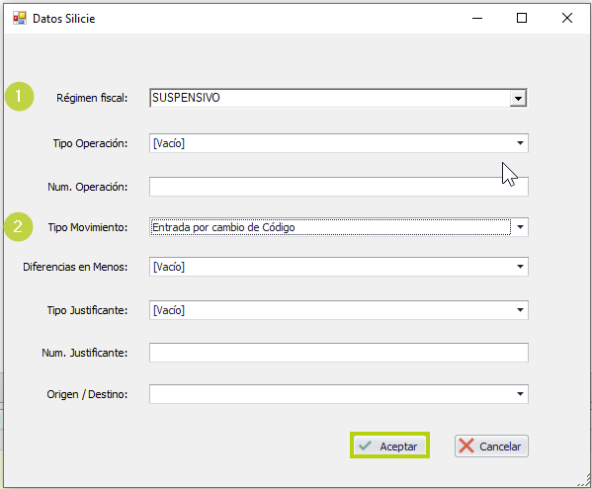
Task: Confirm with the Aceptar button
Action: [x=389, y=446]
